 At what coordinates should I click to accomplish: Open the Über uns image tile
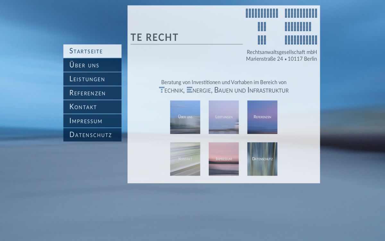click(x=185, y=117)
